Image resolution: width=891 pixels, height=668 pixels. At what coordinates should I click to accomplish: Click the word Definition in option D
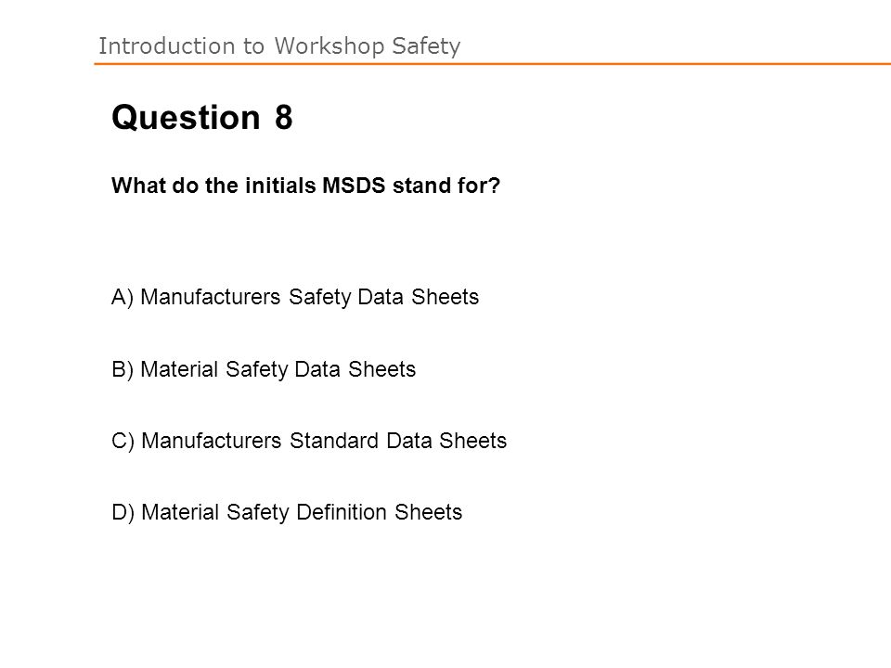(342, 512)
